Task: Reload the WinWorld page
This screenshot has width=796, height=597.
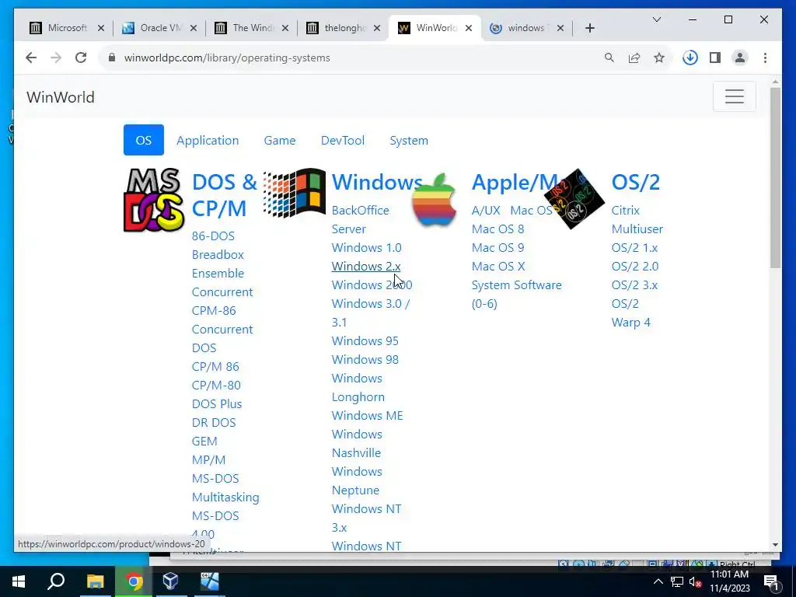Action: pos(81,58)
